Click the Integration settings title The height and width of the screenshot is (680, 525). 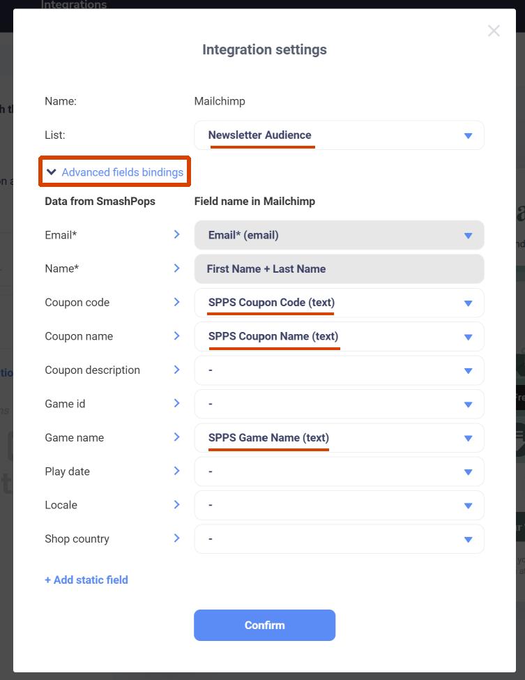click(264, 50)
